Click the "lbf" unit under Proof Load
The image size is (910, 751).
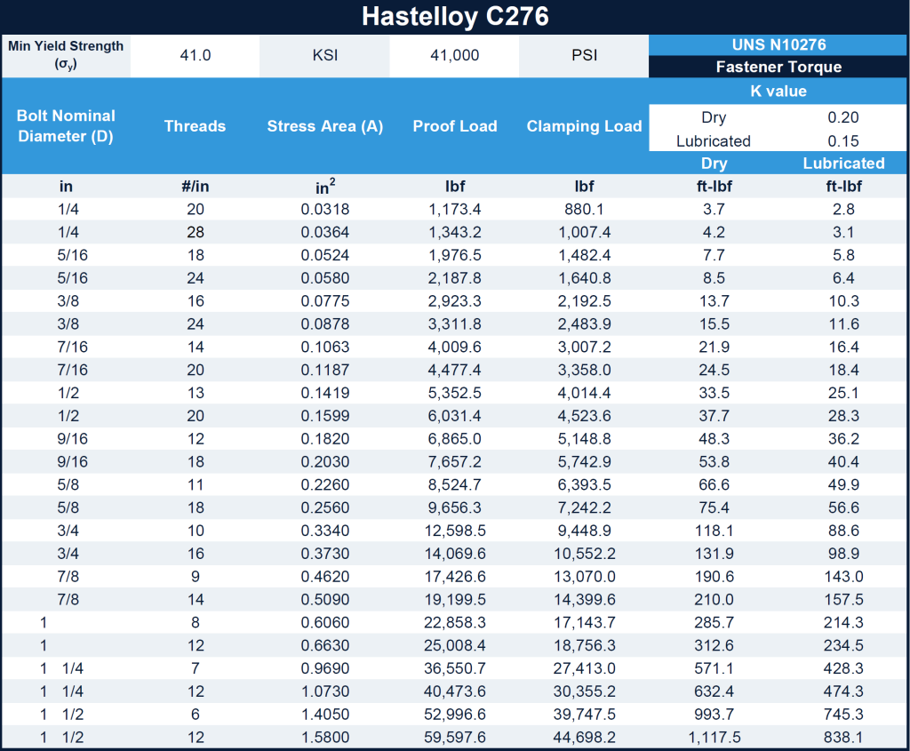tap(455, 187)
